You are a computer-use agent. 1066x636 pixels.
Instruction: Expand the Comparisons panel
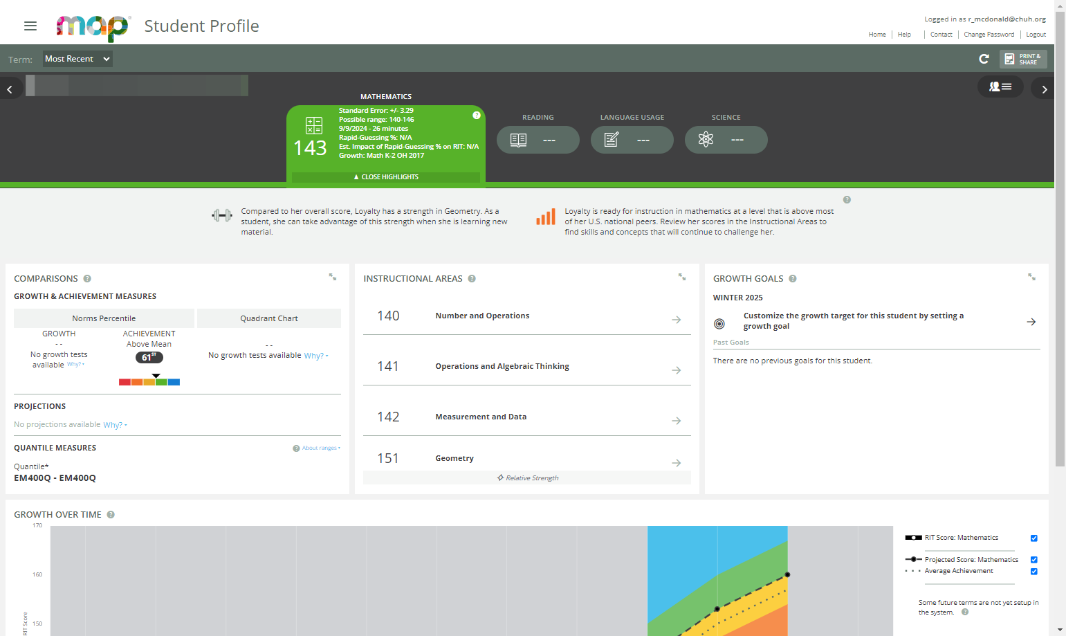333,277
